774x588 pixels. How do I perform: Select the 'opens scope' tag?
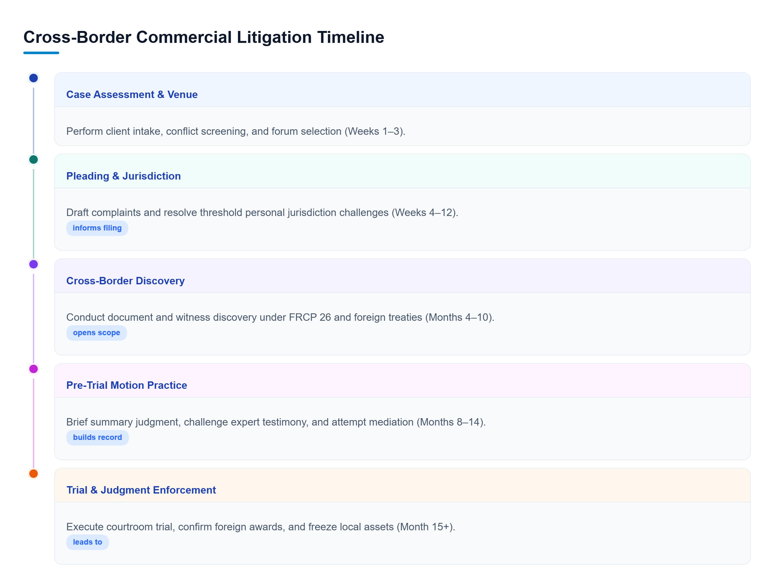(x=96, y=332)
